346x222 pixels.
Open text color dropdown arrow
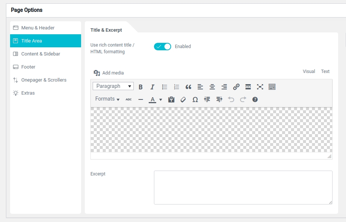tap(161, 99)
